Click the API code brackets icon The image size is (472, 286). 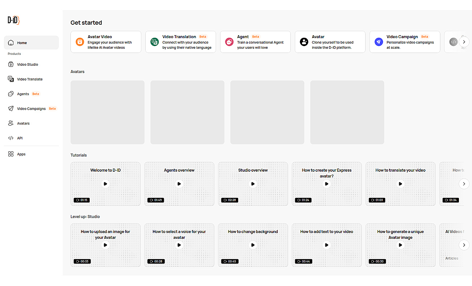[x=11, y=138]
